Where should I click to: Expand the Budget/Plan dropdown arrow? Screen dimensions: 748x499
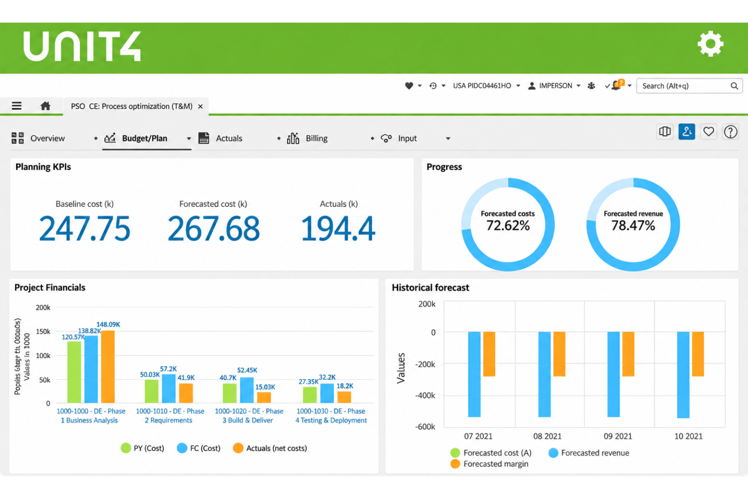(x=189, y=139)
